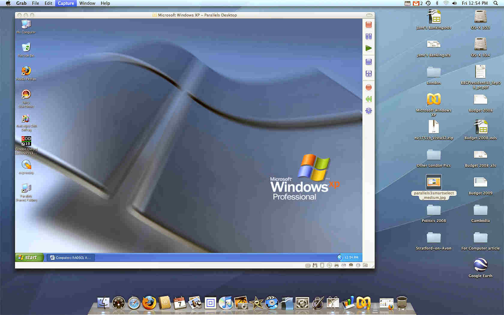The image size is (504, 315).
Task: Click the Bluetooth icon in menu bar
Action: (437, 3)
